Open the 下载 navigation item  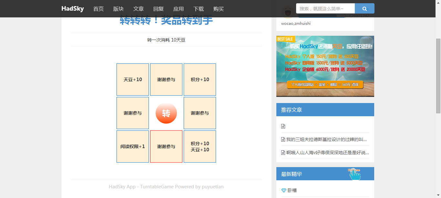(199, 9)
